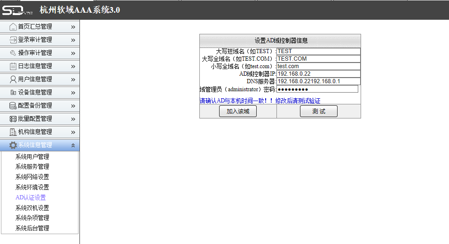Open 设备信息管理 menu
The image size is (449, 244).
tap(40, 93)
